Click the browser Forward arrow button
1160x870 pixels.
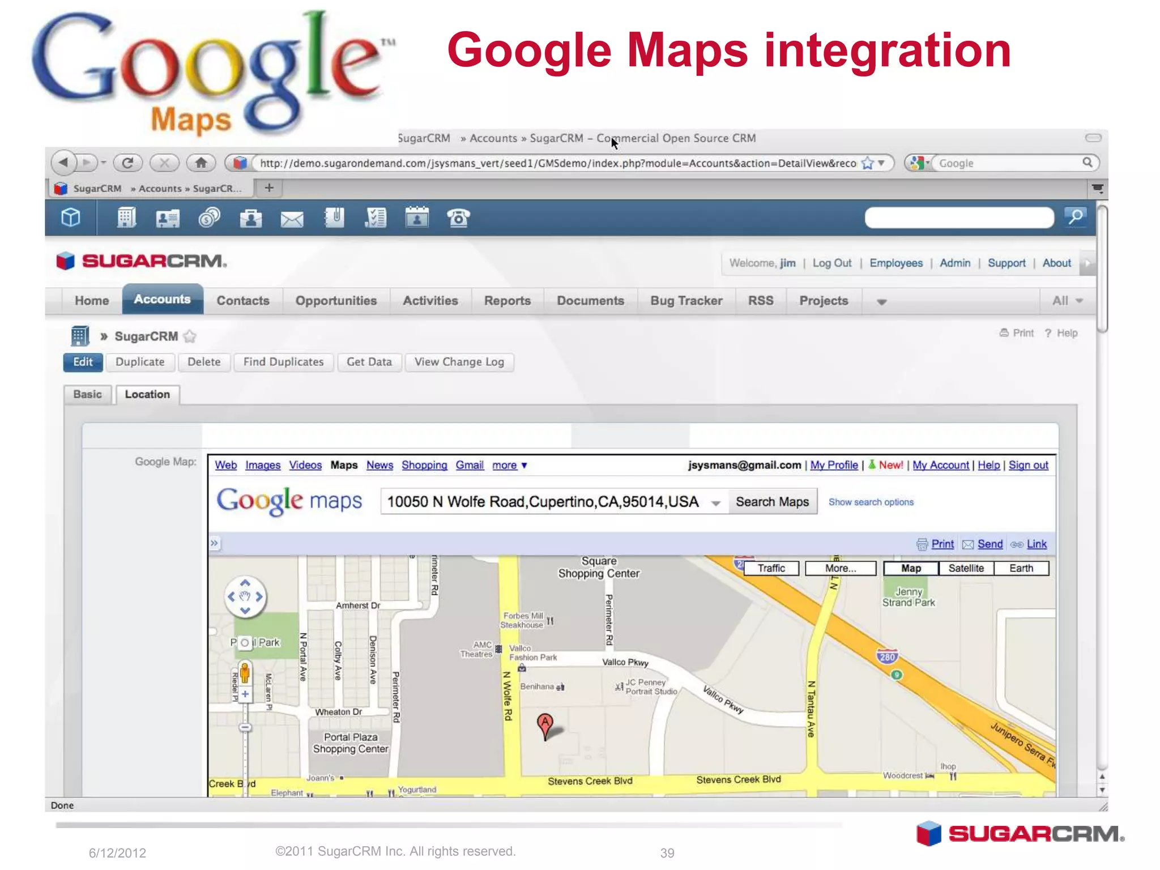tap(87, 163)
